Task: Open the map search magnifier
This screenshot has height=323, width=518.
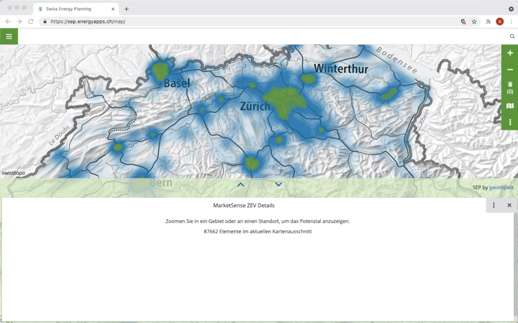Action: tap(512, 36)
